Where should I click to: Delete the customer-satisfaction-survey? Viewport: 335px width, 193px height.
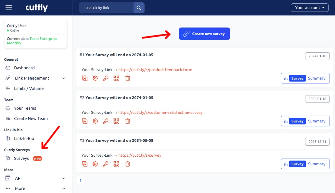tap(127, 121)
